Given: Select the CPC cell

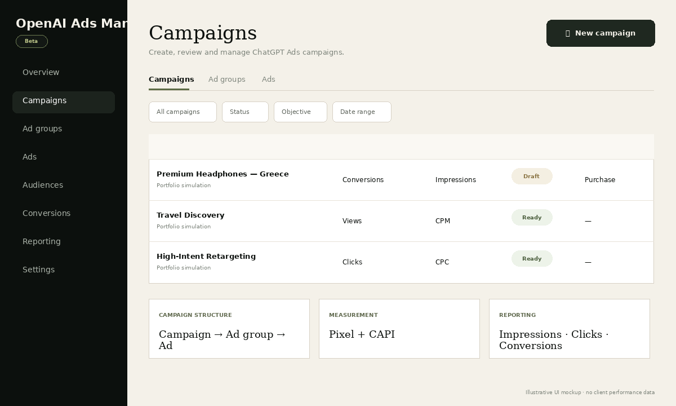Looking at the screenshot, I should [x=442, y=262].
